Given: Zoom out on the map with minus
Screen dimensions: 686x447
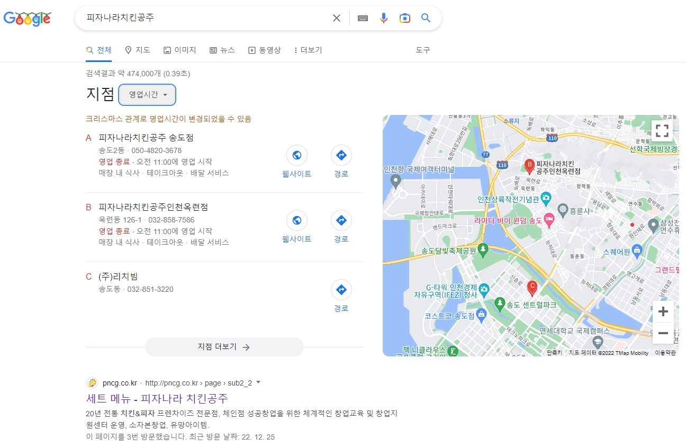Looking at the screenshot, I should coord(663,333).
